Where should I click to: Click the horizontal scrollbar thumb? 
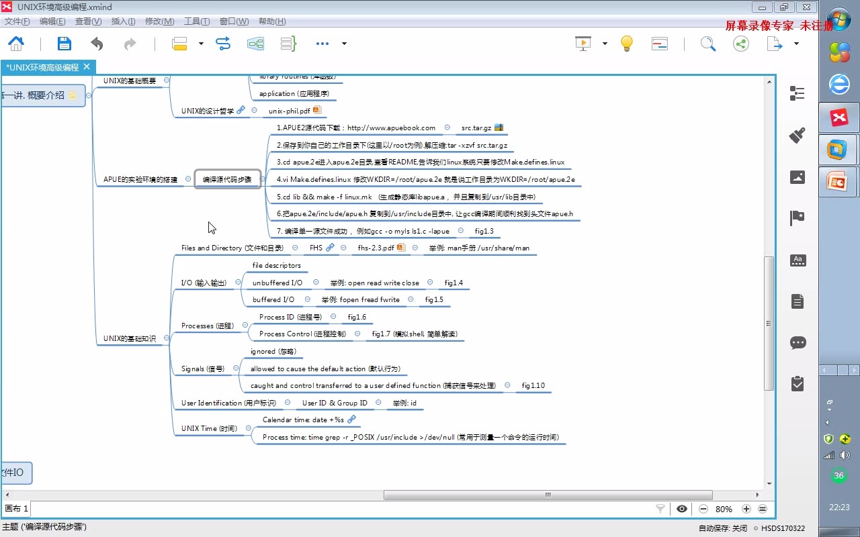pos(548,495)
